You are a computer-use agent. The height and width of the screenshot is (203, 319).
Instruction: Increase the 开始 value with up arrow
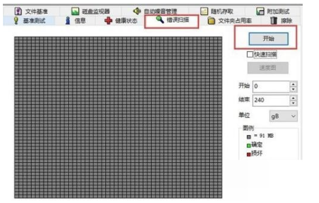click(294, 84)
